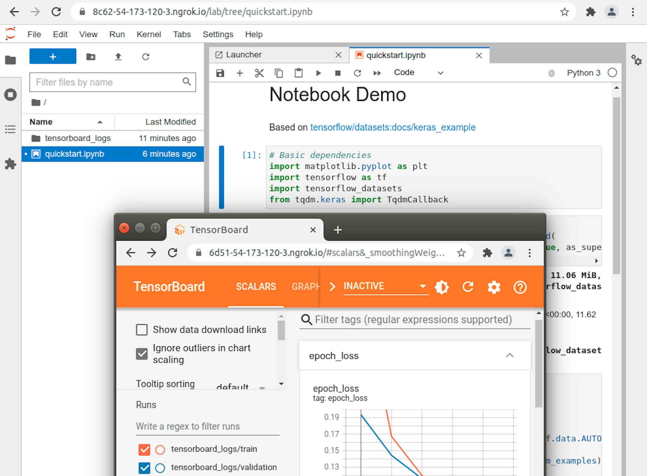Open the tensorflow/datasets keras_example link

(x=393, y=127)
